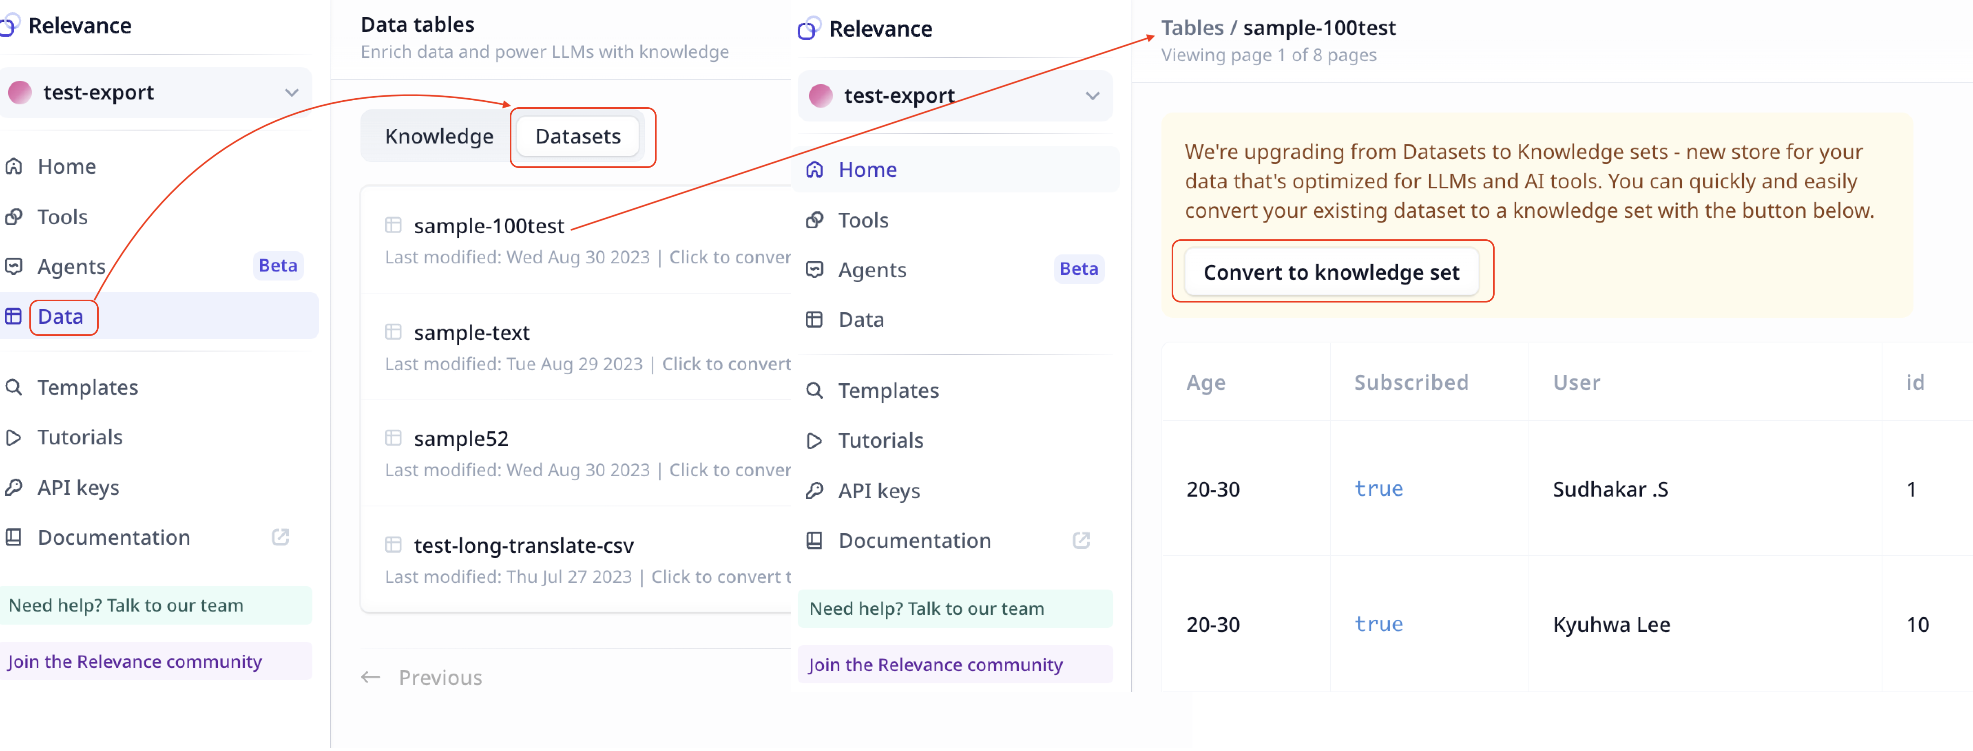Viewport: 1973px width, 751px height.
Task: Click Data icon in right panel sidebar
Action: 815,319
